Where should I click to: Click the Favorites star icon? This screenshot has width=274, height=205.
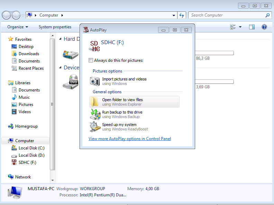(11, 39)
